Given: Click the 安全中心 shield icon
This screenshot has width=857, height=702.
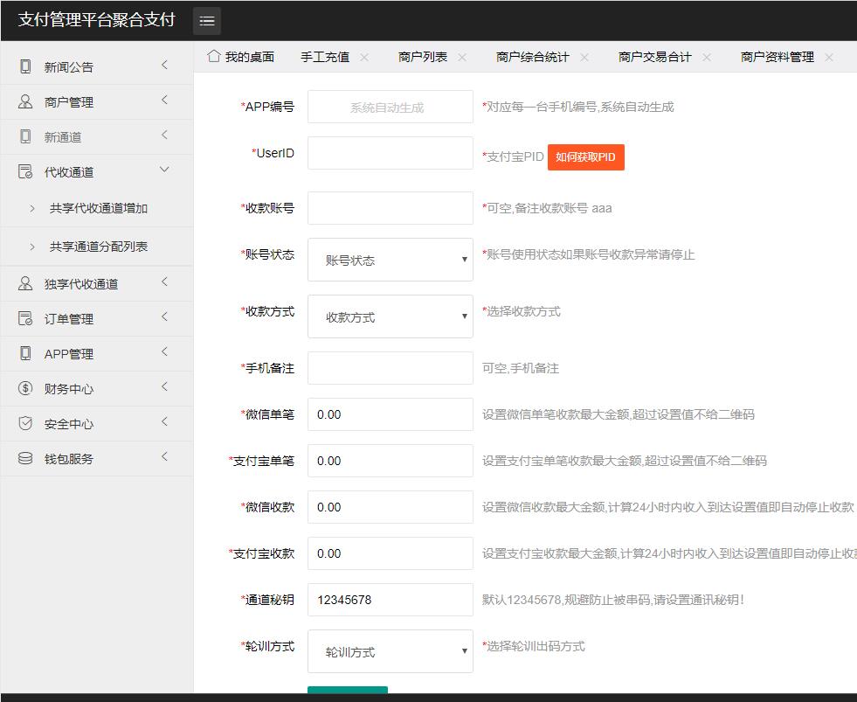Looking at the screenshot, I should [25, 423].
